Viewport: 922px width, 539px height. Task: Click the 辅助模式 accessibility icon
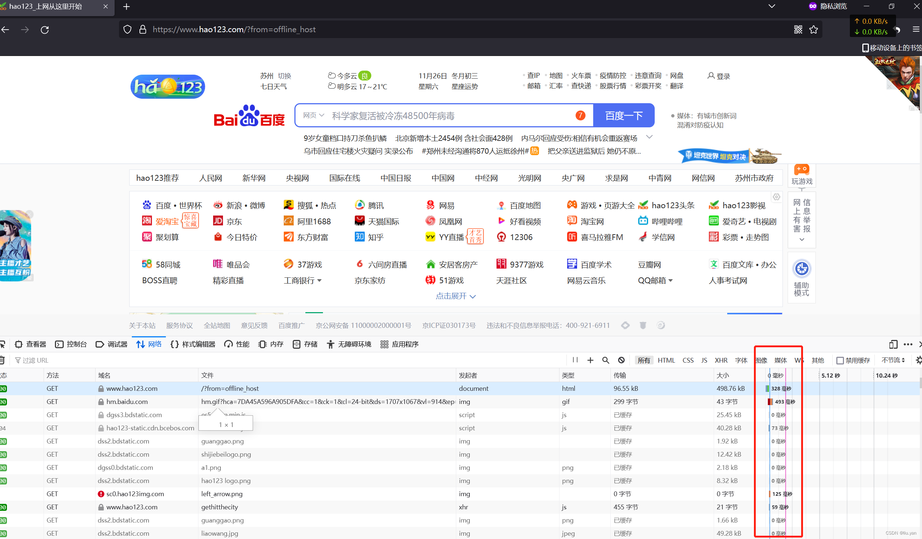802,269
